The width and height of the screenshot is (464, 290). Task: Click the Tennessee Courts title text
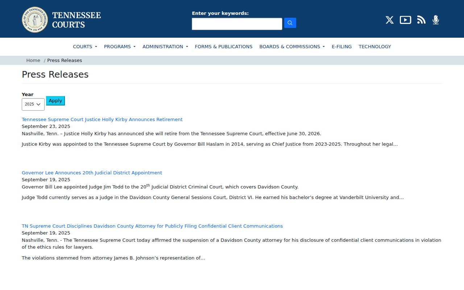(76, 20)
